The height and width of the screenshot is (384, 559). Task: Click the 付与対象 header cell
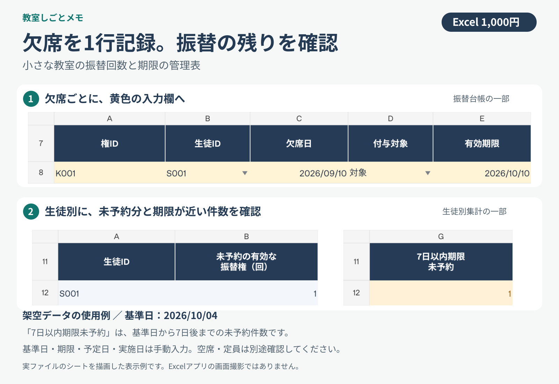[391, 143]
